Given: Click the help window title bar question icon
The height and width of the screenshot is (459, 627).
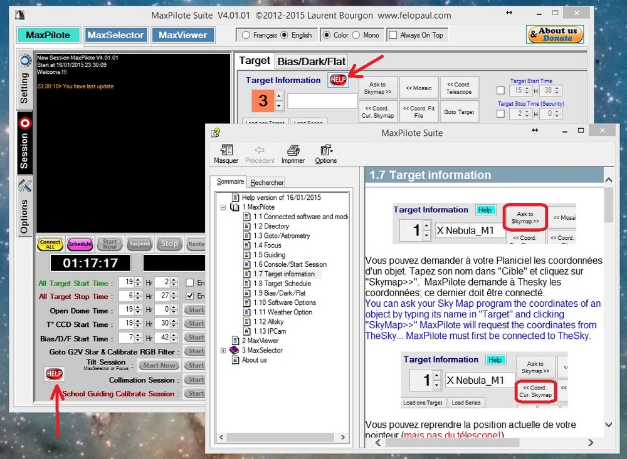Looking at the screenshot, I should [x=216, y=133].
